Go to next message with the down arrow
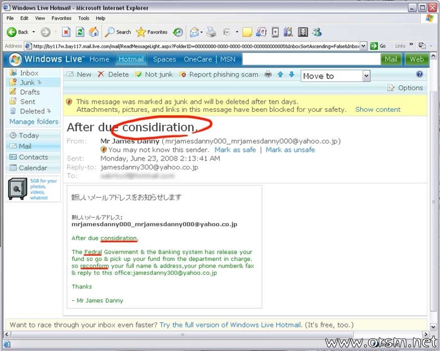This screenshot has height=351, width=440. point(291,75)
